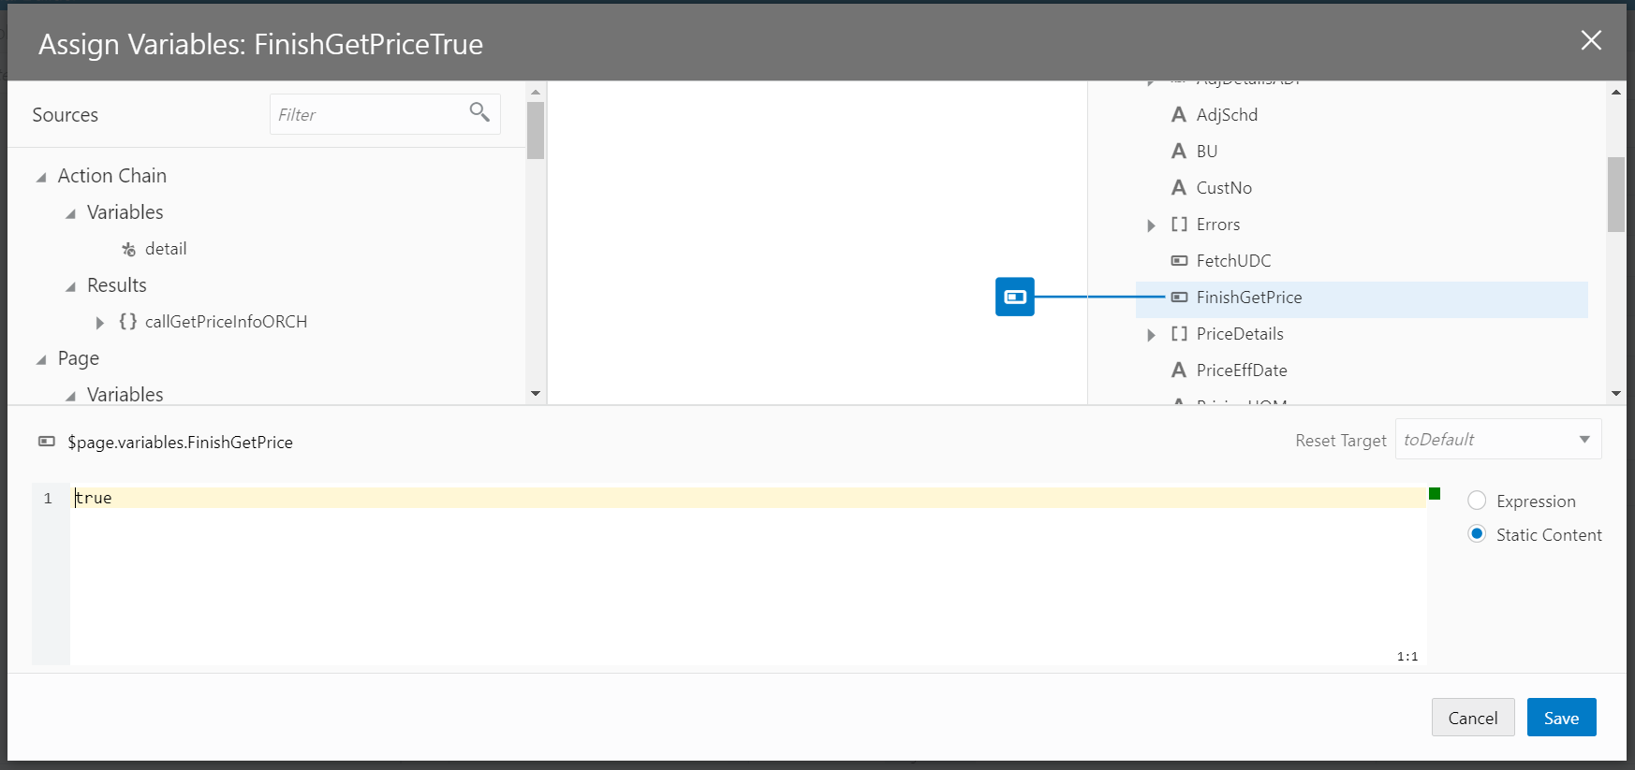Click the object icon beside callGetPriceInfoORCH

click(x=128, y=322)
